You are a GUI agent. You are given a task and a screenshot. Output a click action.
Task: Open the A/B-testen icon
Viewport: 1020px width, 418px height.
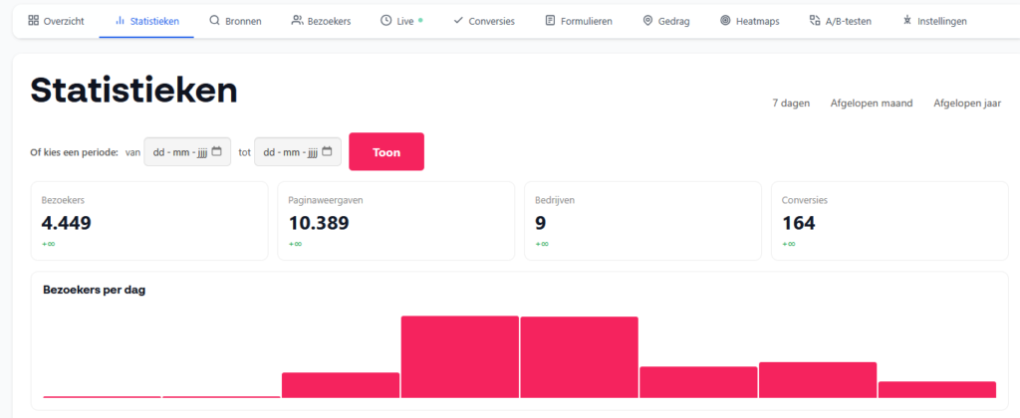tap(815, 21)
